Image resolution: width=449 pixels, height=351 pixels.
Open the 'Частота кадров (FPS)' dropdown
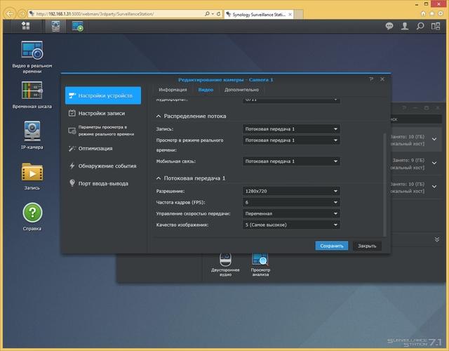pos(291,202)
